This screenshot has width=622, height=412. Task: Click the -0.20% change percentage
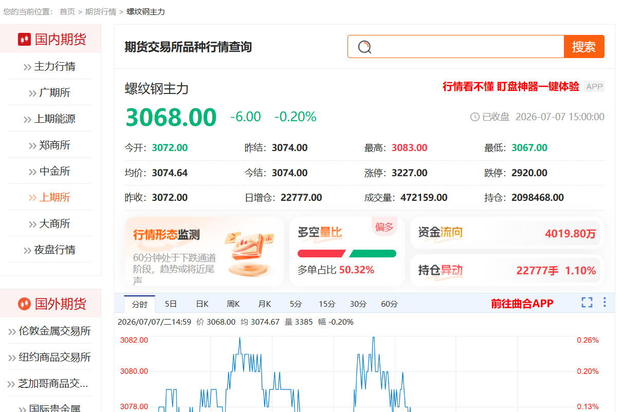point(296,117)
